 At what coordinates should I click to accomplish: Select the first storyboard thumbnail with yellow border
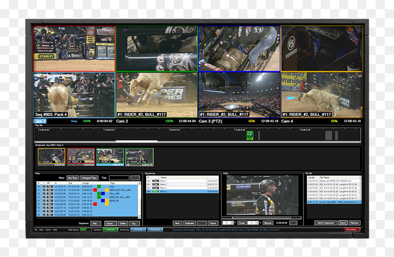[51, 157]
